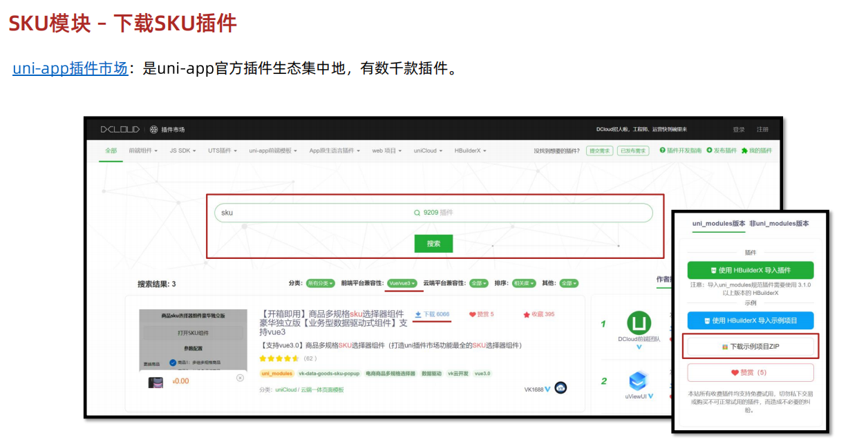
Task: Expand the HBuilderX menu
Action: pyautogui.click(x=471, y=151)
